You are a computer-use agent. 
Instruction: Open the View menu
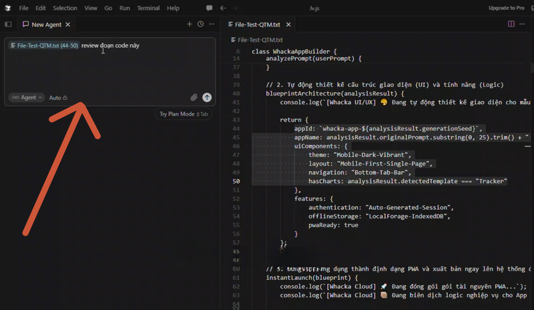click(x=91, y=8)
